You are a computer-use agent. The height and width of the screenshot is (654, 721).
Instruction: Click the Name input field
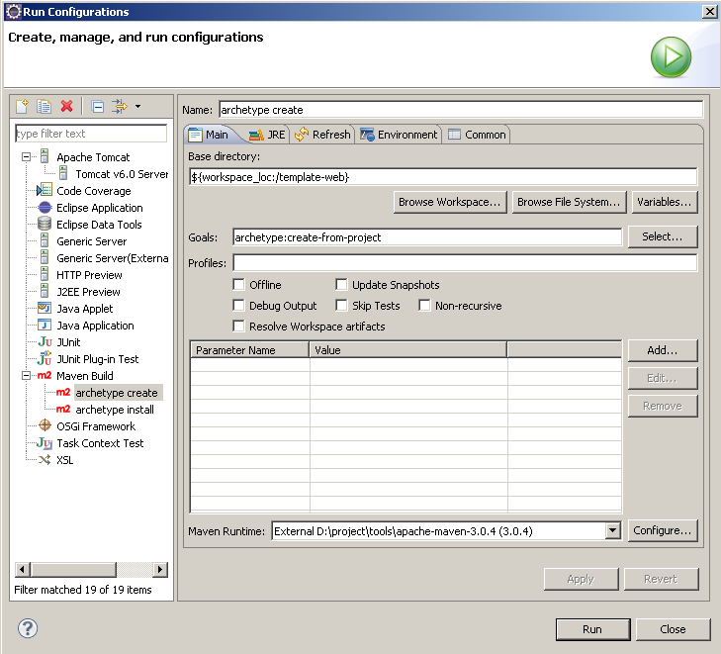tap(461, 110)
